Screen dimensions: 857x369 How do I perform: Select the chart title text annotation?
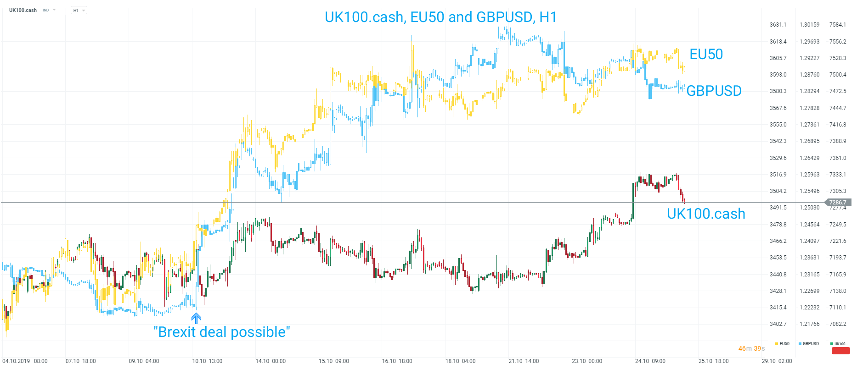[440, 17]
